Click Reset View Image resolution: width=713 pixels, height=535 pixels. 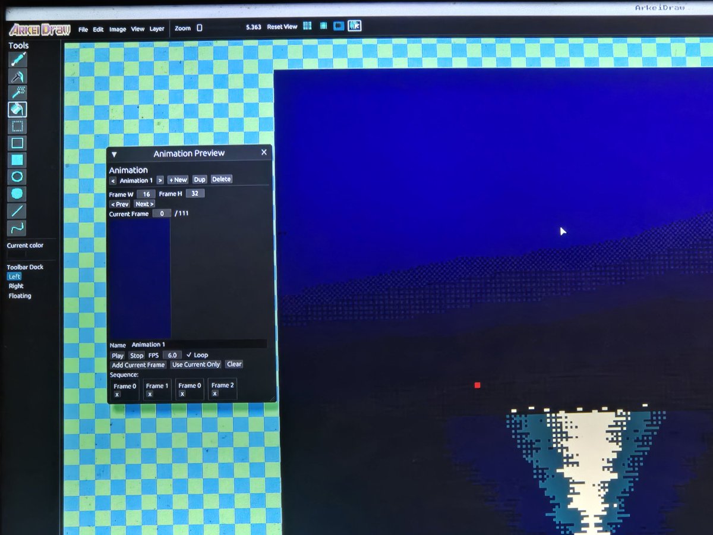click(x=282, y=27)
